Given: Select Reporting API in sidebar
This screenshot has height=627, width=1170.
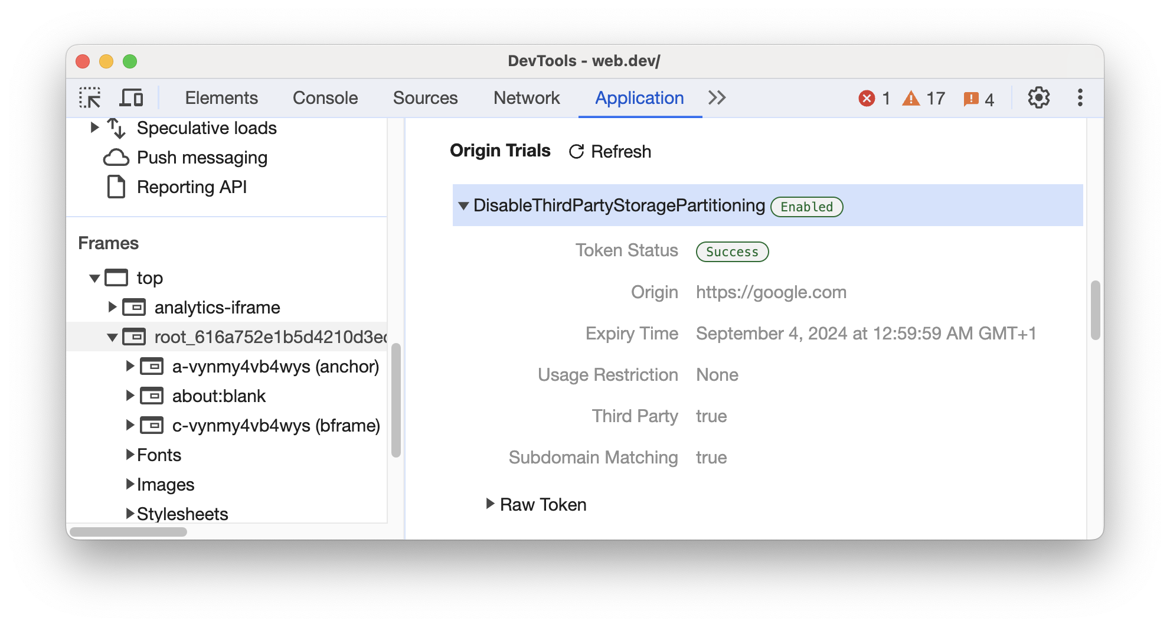Looking at the screenshot, I should point(191,187).
